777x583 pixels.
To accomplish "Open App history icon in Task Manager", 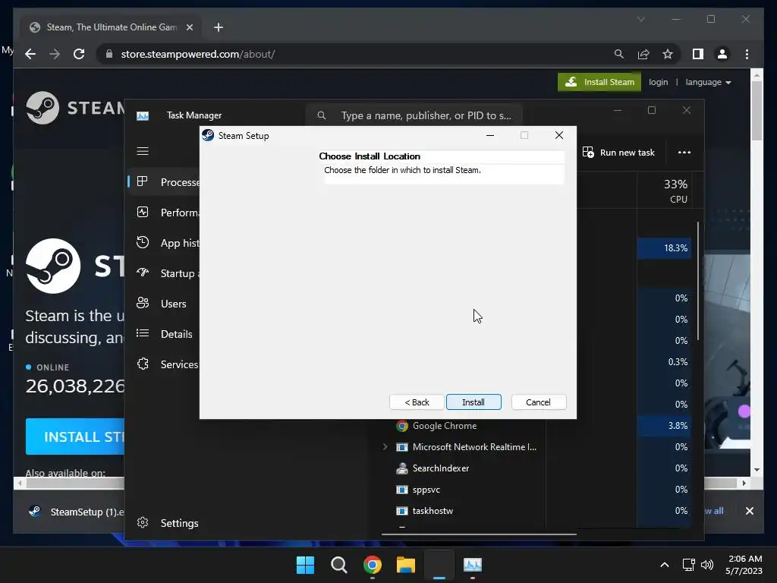I will 143,242.
